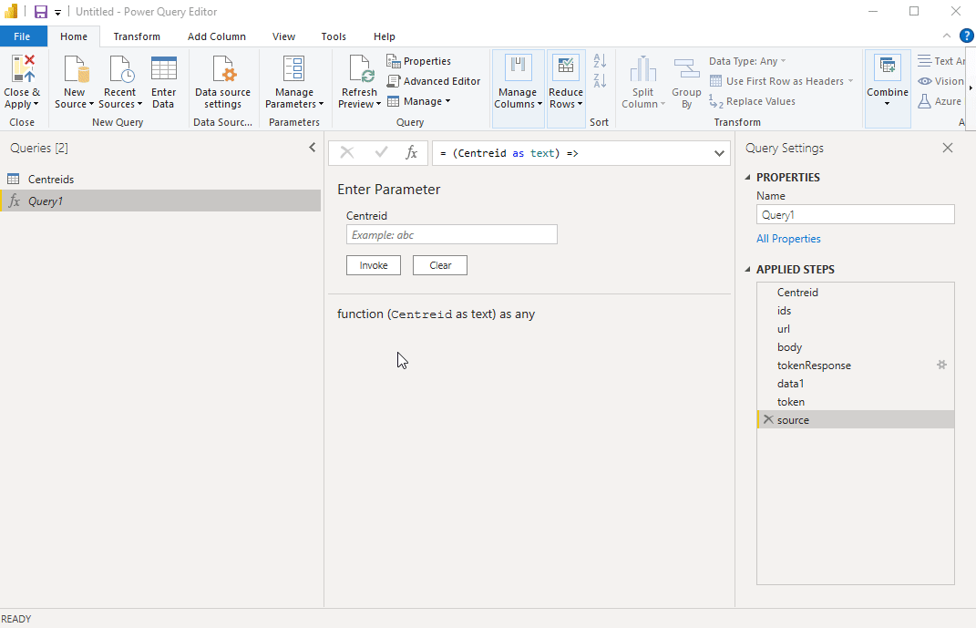Open Use First Row as Headers dropdown
Image resolution: width=976 pixels, height=628 pixels.
(781, 81)
